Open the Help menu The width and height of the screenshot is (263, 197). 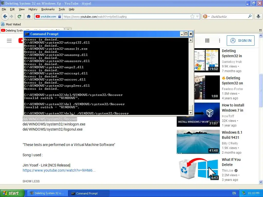point(71,9)
